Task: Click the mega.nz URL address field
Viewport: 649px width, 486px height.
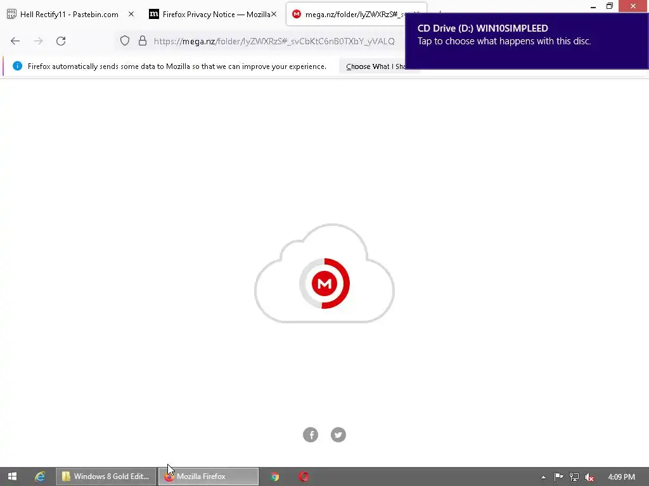Action: tap(274, 41)
